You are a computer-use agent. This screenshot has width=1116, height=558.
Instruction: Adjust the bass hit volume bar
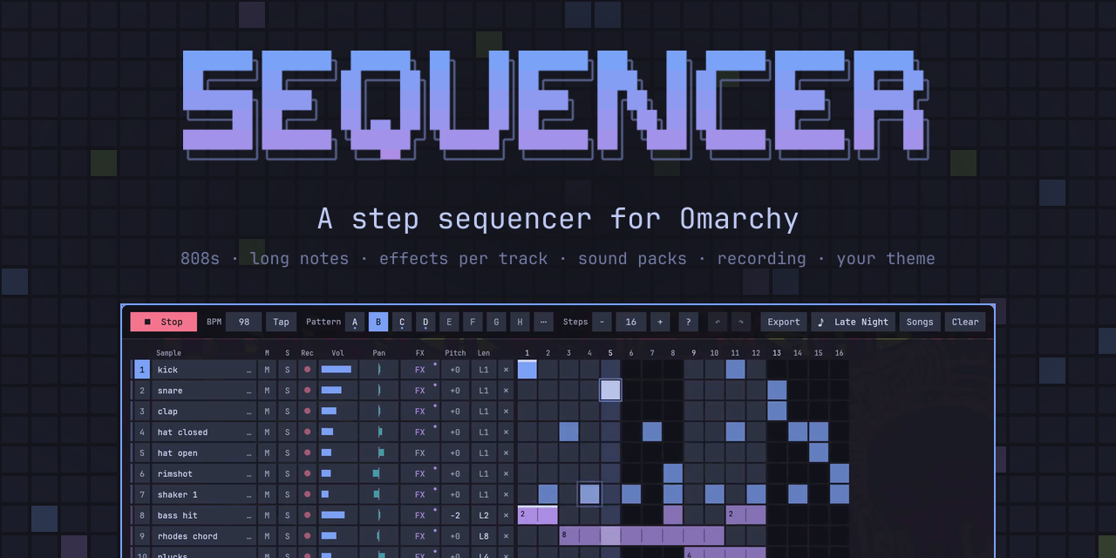click(337, 516)
